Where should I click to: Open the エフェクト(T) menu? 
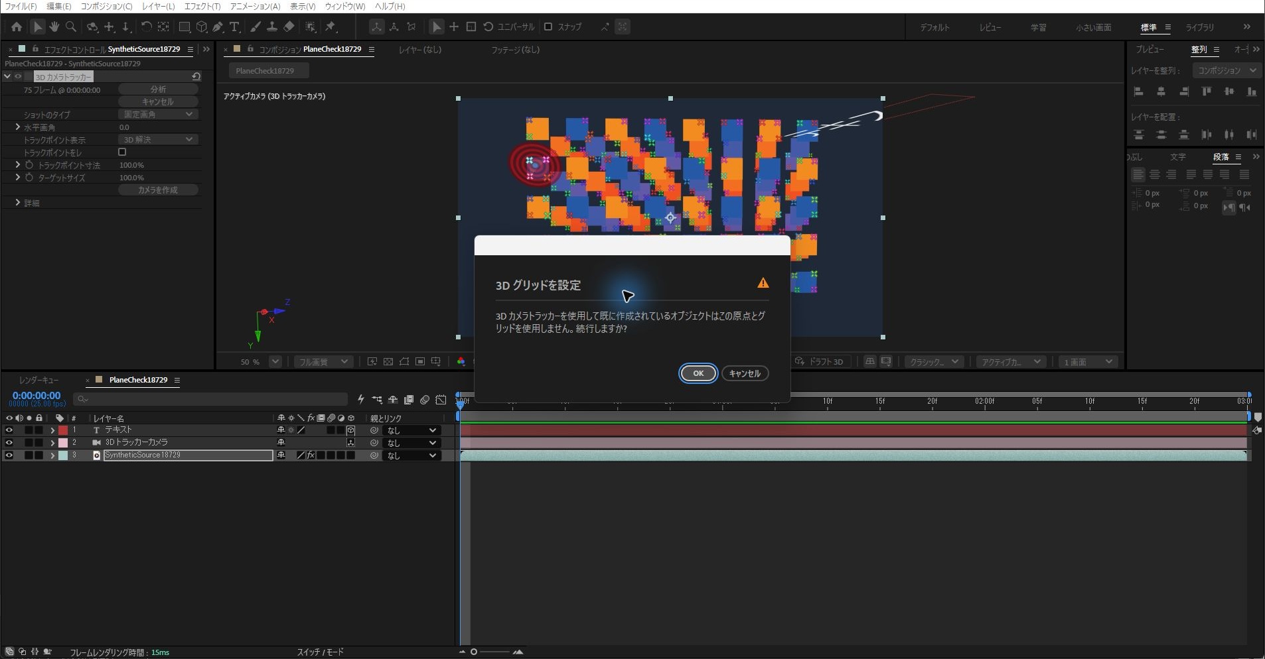[202, 6]
